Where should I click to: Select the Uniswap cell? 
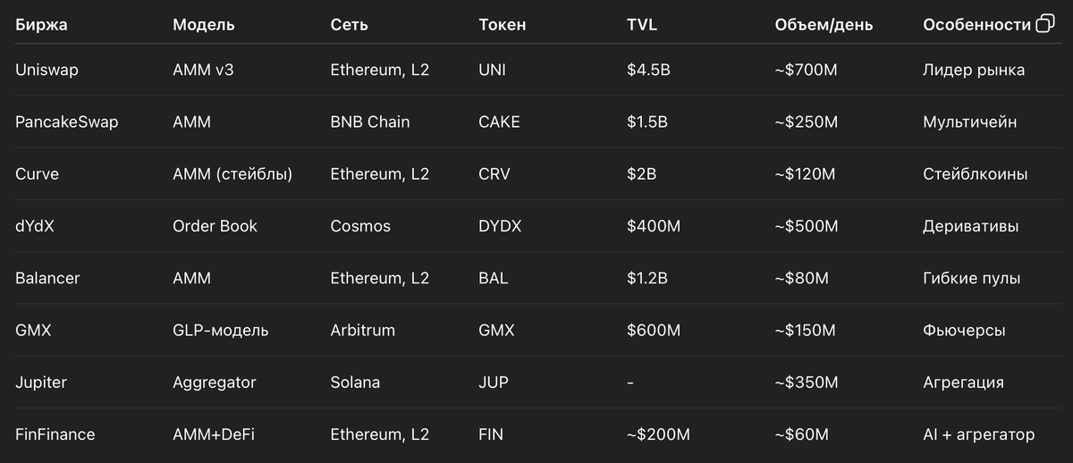point(46,70)
